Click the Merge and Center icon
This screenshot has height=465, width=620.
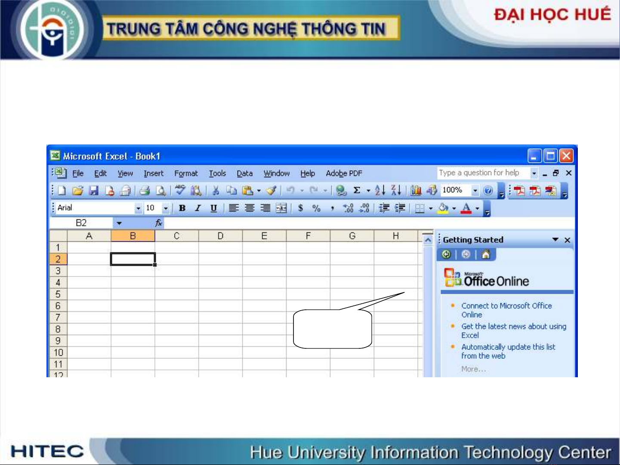coord(281,208)
